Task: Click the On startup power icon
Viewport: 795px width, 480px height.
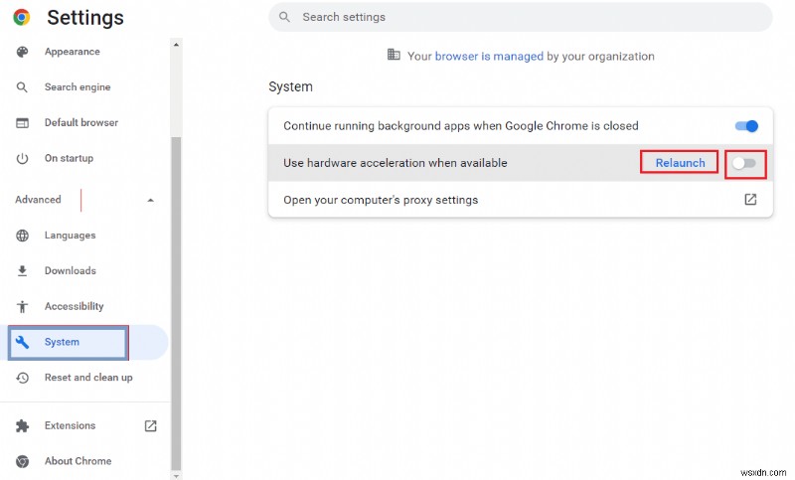Action: (x=22, y=159)
